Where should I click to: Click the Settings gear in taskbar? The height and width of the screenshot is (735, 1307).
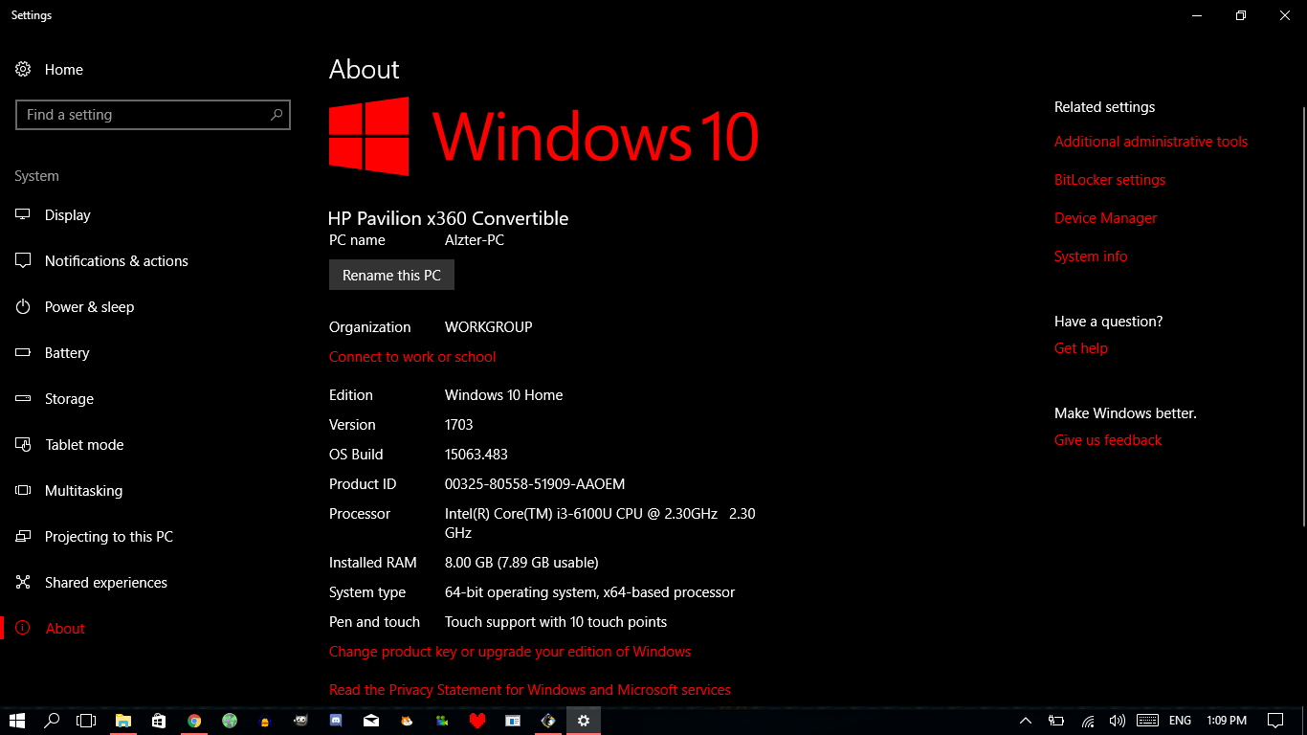point(584,721)
